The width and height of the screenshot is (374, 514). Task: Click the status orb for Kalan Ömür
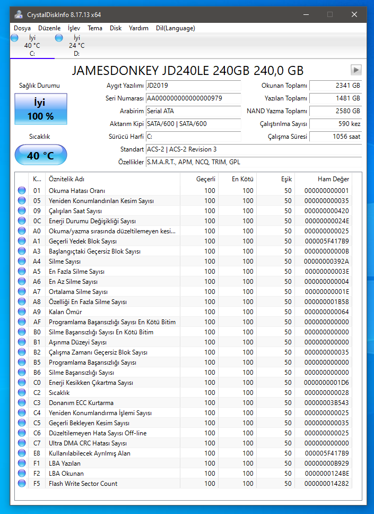coord(22,311)
